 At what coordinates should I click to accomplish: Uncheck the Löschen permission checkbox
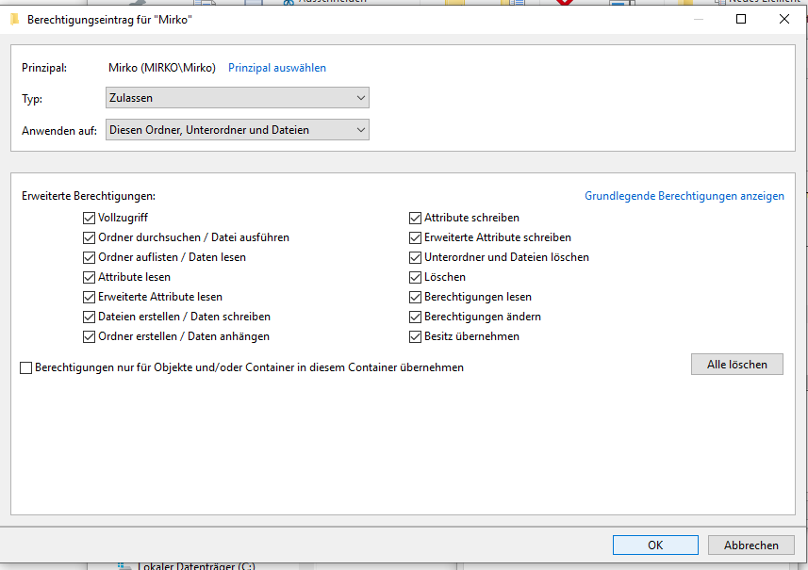tap(416, 277)
